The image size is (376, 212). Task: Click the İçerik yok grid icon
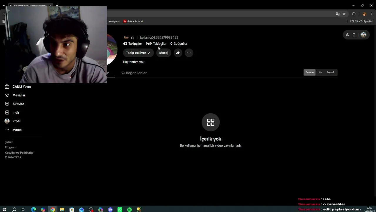point(211,122)
